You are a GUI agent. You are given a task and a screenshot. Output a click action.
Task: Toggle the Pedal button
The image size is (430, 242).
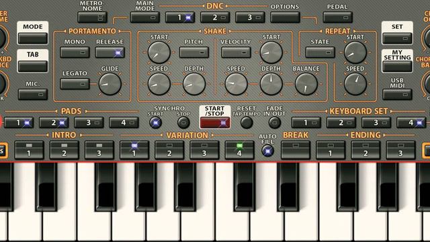(338, 17)
